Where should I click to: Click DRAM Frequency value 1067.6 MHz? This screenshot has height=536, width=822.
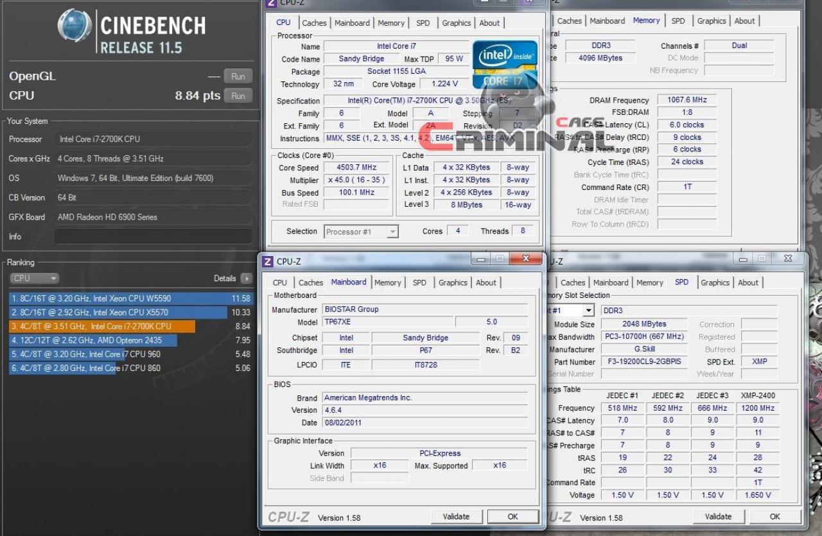686,100
